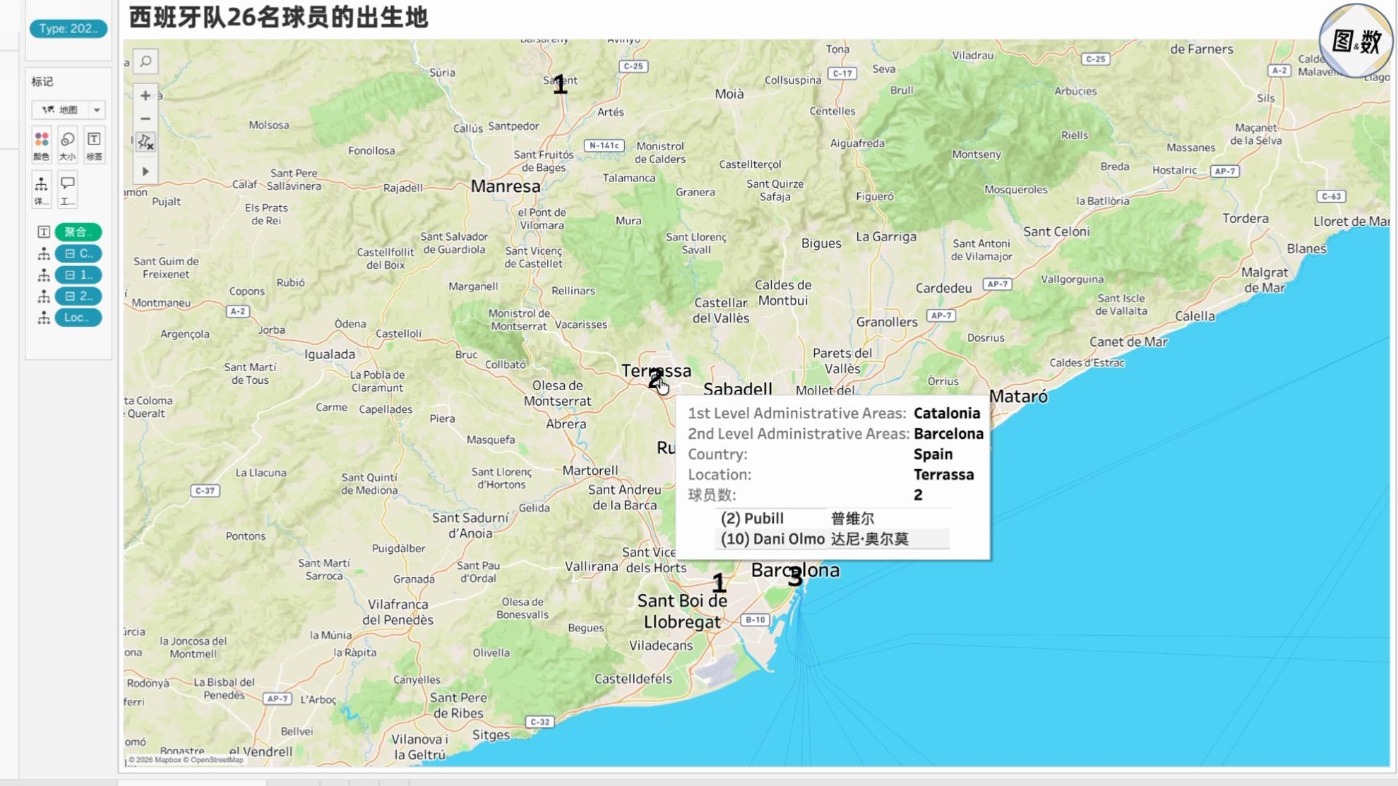This screenshot has height=786, width=1398.
Task: Open the detail marks card
Action: pyautogui.click(x=42, y=190)
